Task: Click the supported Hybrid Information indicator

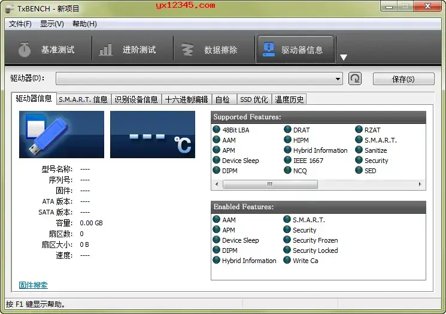Action: pos(287,150)
